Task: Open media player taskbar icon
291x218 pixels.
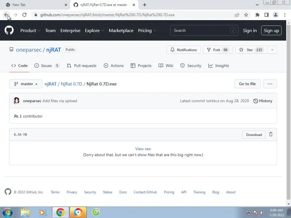Action: (43, 212)
